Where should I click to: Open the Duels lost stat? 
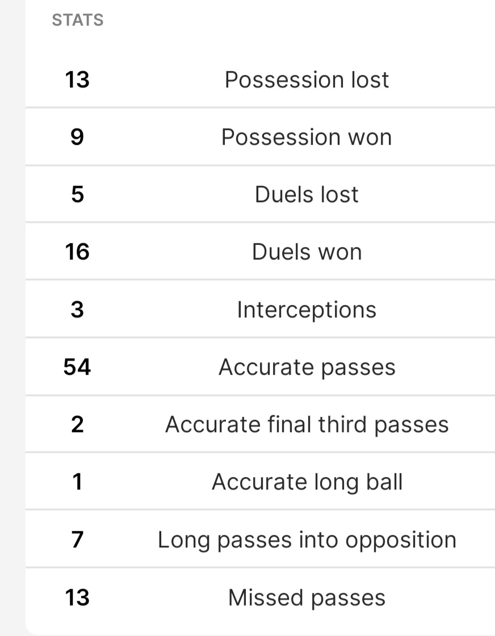[260, 194]
